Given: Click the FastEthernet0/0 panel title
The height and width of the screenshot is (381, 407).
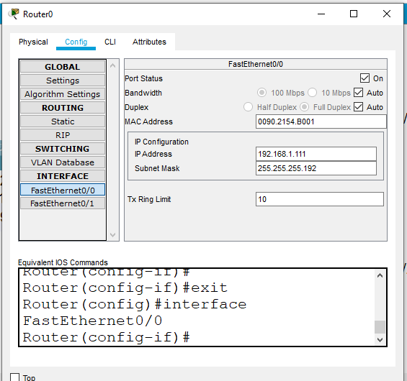Looking at the screenshot, I should pos(256,64).
